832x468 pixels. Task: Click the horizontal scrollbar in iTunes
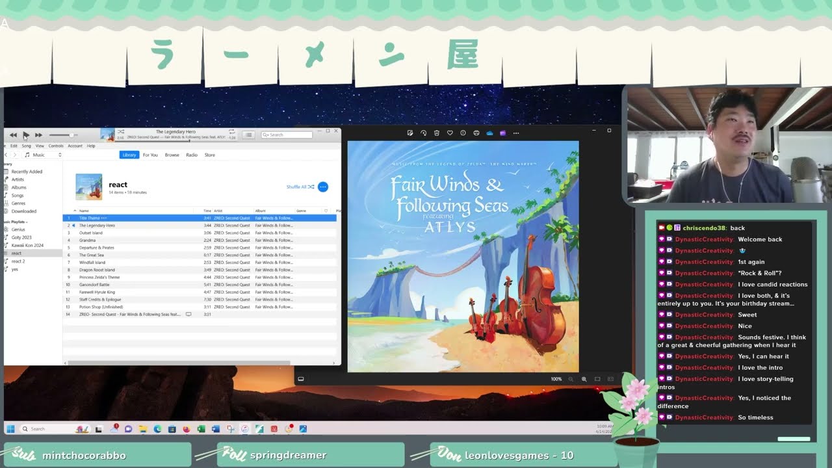pyautogui.click(x=179, y=363)
